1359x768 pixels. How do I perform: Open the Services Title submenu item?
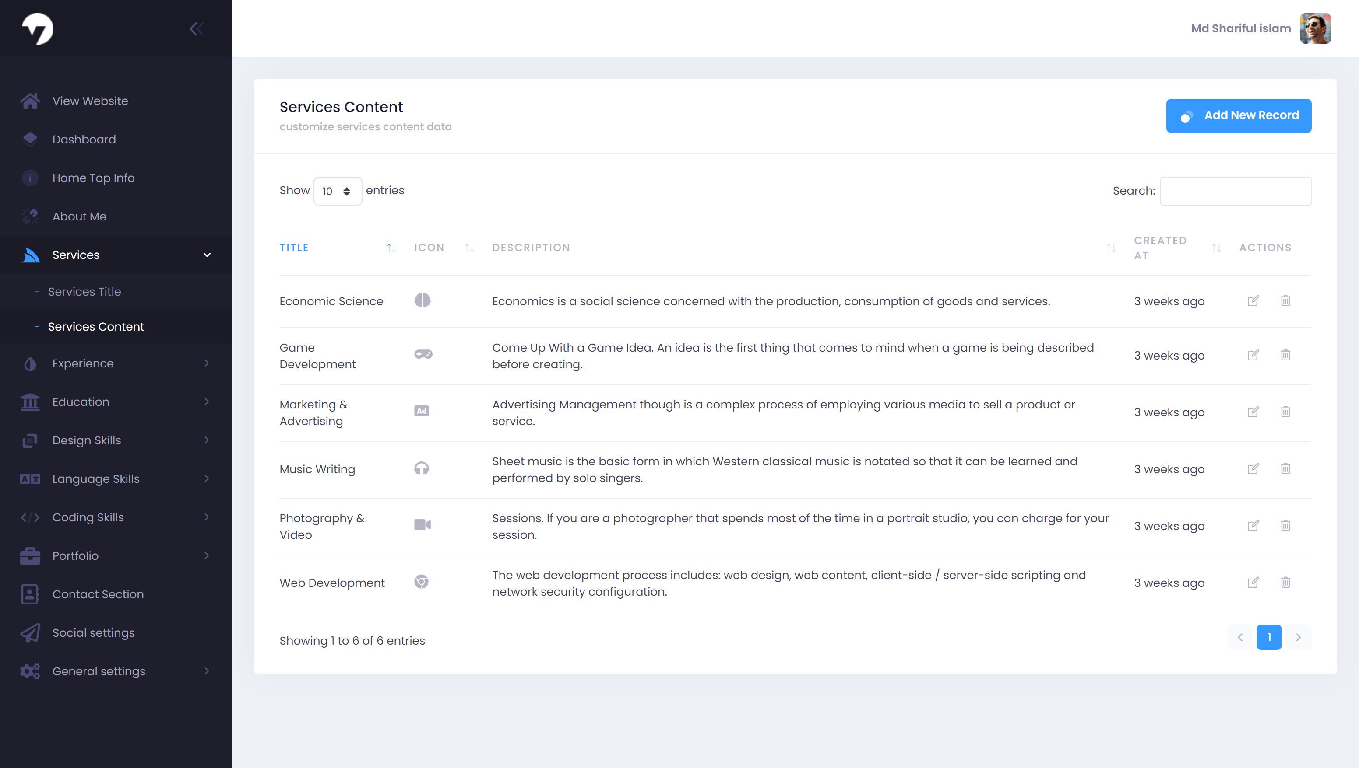pos(84,292)
